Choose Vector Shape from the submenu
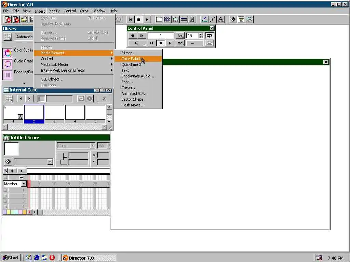Screen dimensions: 350x262 tap(138, 99)
